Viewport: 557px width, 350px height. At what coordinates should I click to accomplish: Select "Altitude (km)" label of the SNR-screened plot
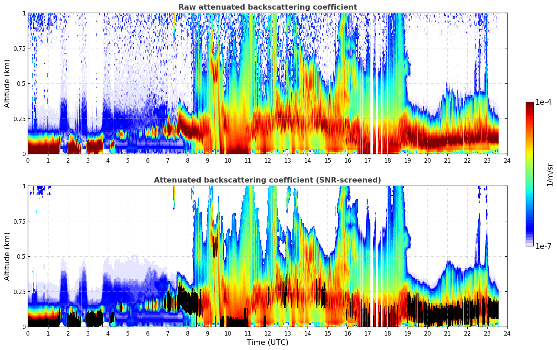7,256
